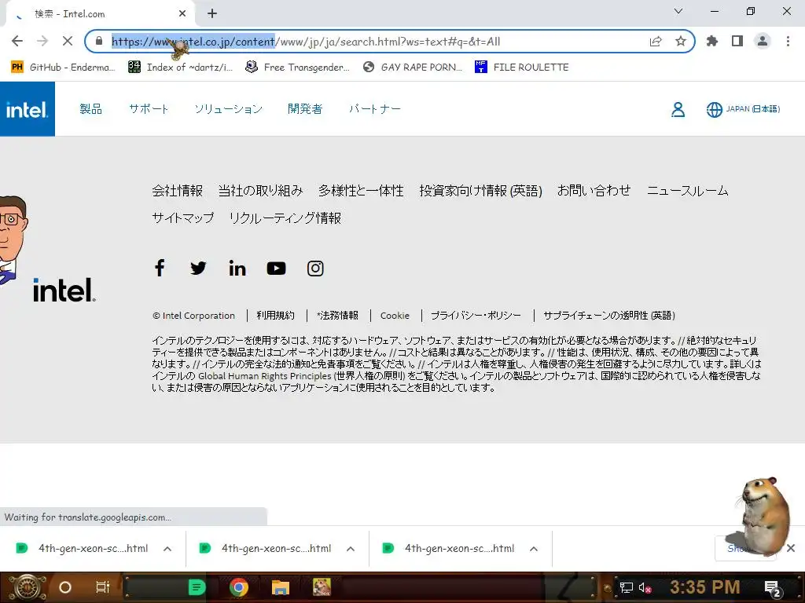Open the サポート navigation menu
Image resolution: width=805 pixels, height=603 pixels.
[149, 108]
